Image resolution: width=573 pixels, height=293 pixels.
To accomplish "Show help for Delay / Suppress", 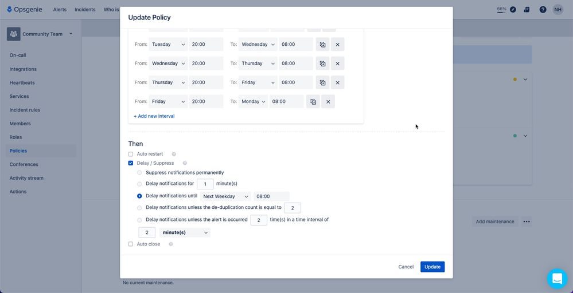I will pos(185,163).
